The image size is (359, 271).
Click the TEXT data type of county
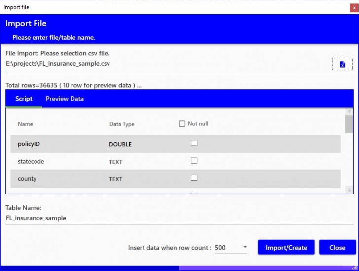115,179
